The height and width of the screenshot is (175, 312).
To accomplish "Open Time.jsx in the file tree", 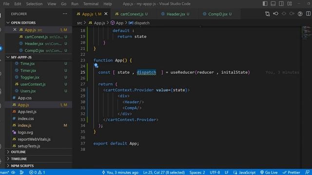I will pyautogui.click(x=38, y=64).
